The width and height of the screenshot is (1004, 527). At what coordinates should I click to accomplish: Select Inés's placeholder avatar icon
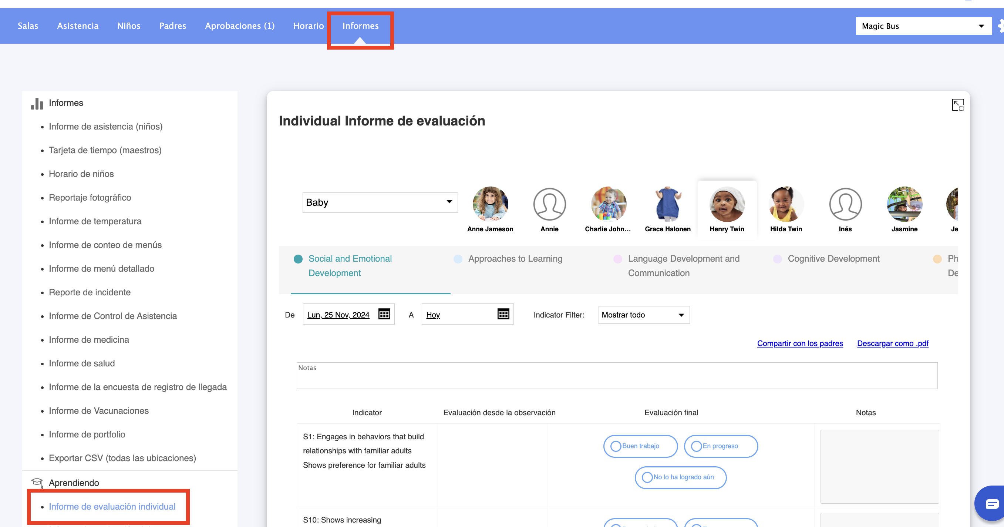coord(845,204)
